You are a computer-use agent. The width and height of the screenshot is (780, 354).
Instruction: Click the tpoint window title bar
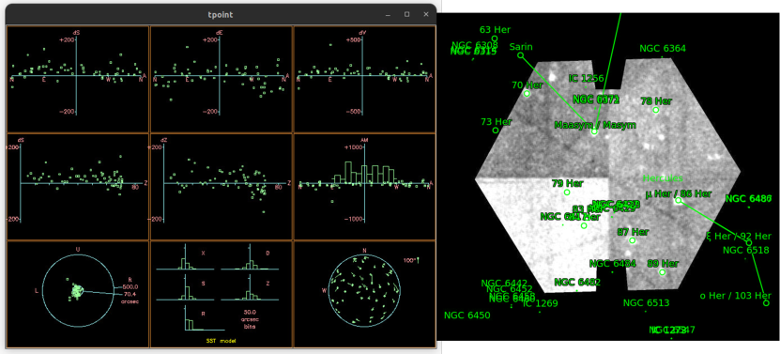point(221,14)
